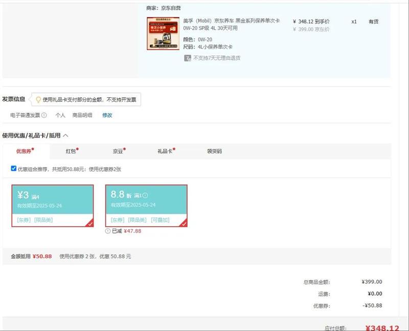409x331 pixels.
Task: Click 修改 to edit invoice info
Action: point(107,115)
